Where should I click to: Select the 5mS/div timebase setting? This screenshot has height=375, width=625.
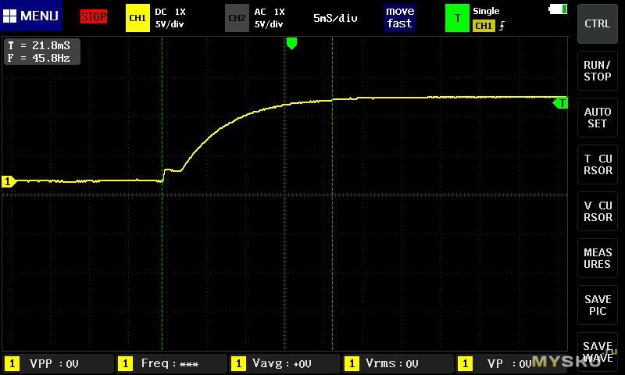335,17
